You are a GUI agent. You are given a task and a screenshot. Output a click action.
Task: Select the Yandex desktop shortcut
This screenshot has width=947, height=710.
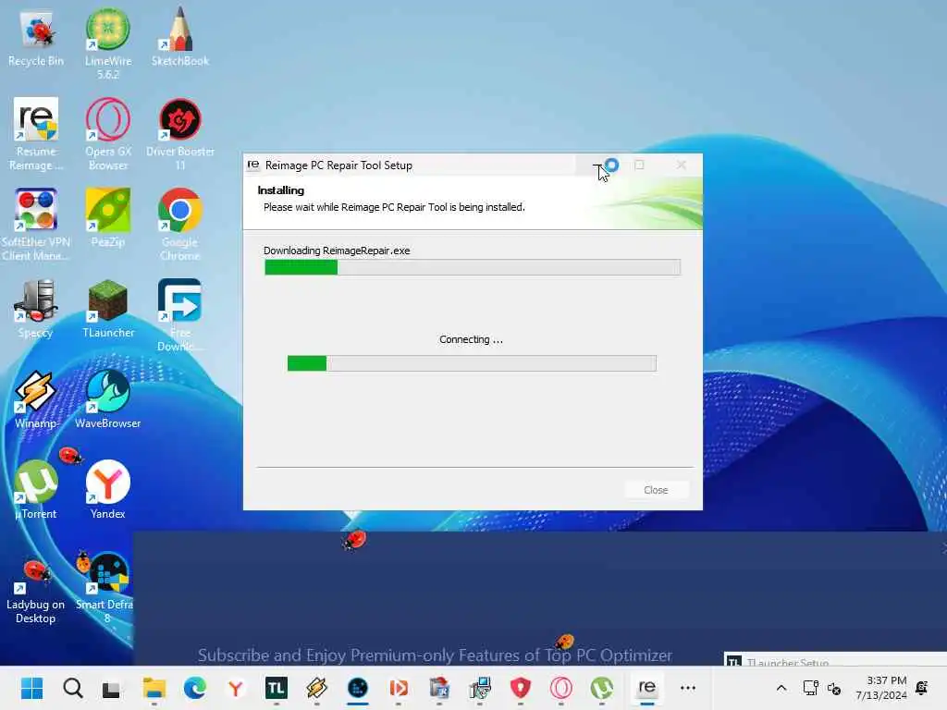tap(108, 490)
